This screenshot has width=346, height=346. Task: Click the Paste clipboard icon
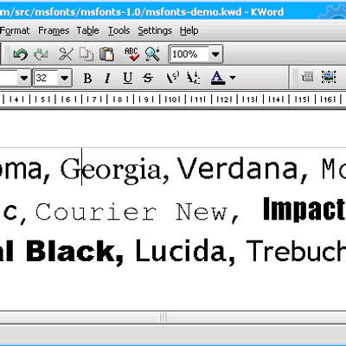pyautogui.click(x=106, y=54)
